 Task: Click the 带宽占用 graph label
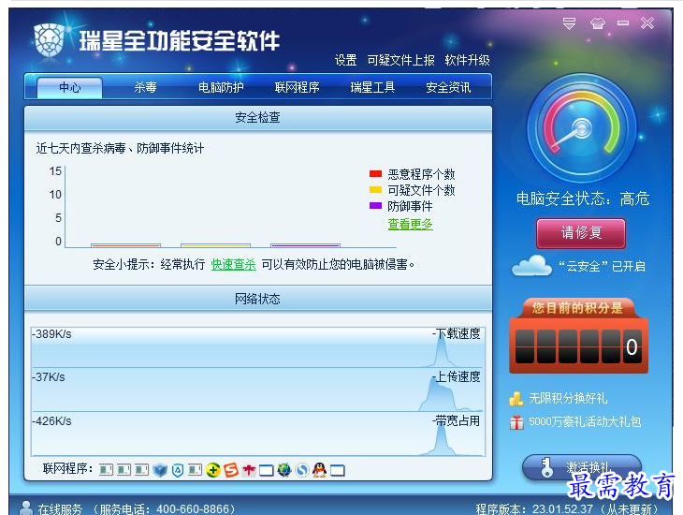point(458,420)
